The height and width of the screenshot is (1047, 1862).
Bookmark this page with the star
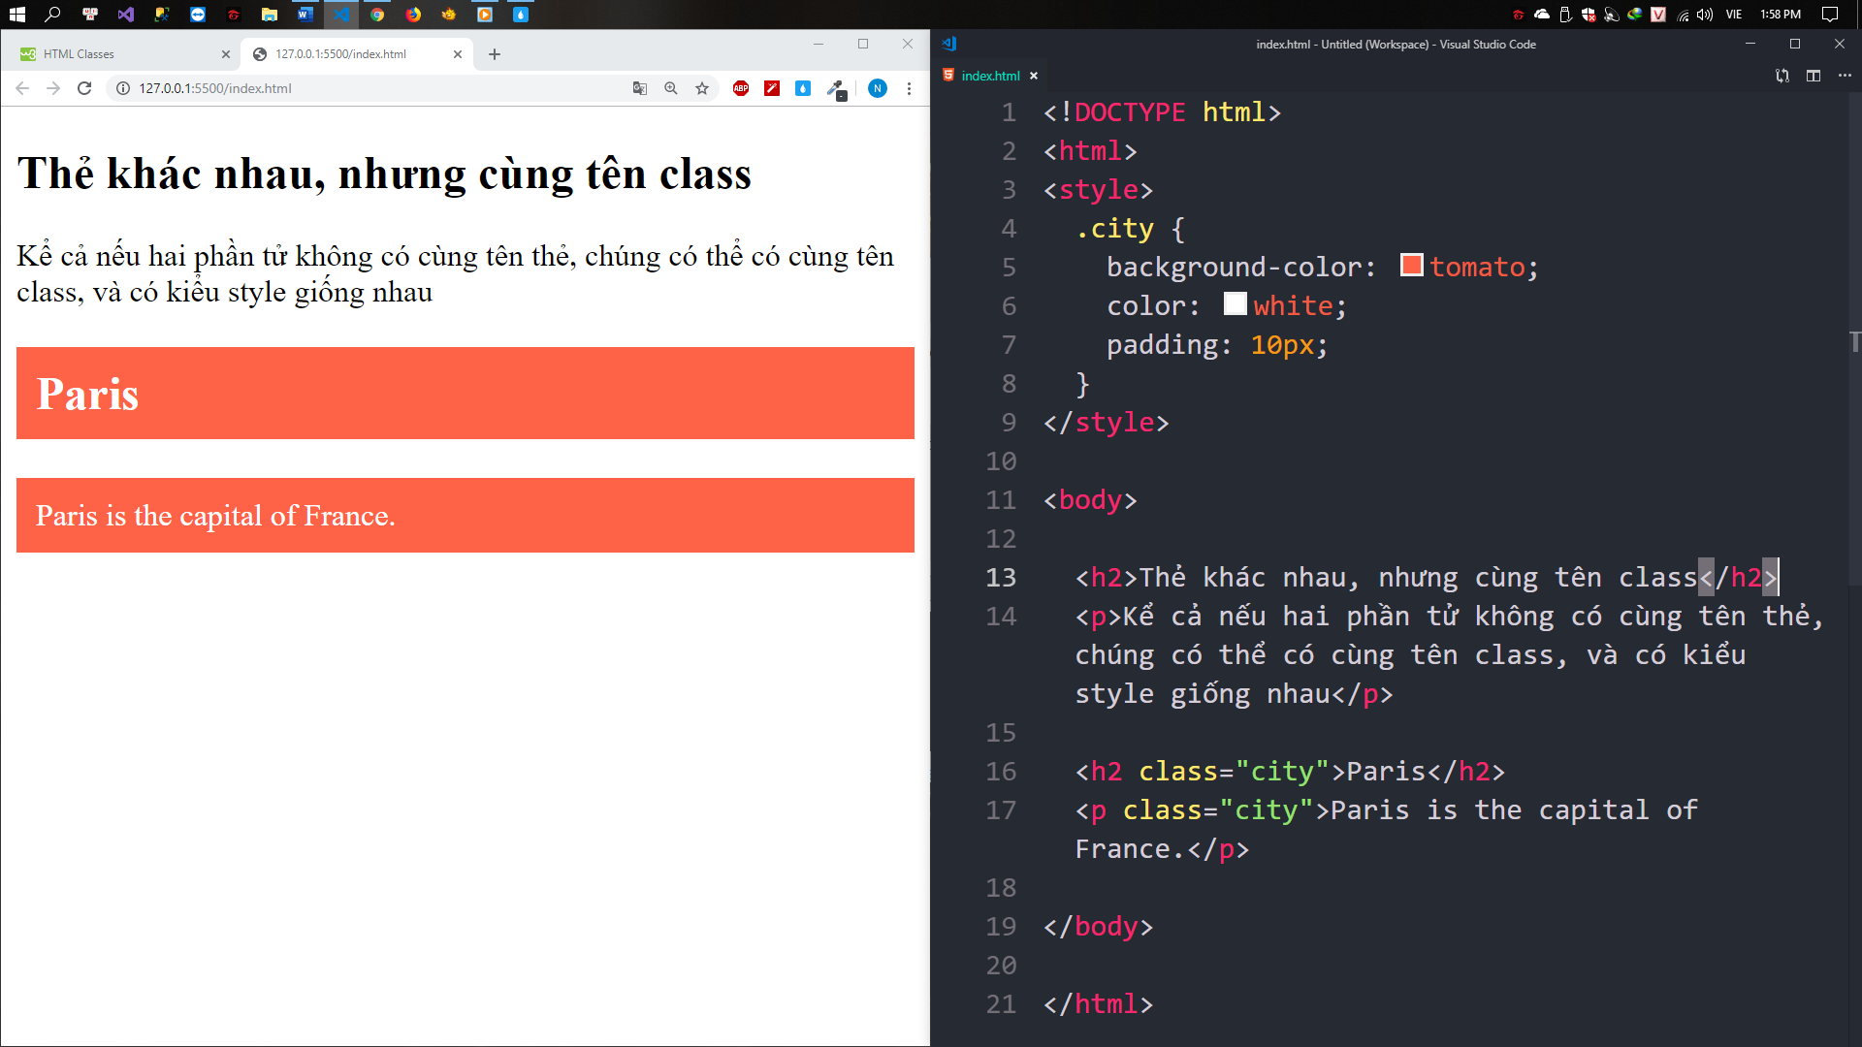[702, 88]
